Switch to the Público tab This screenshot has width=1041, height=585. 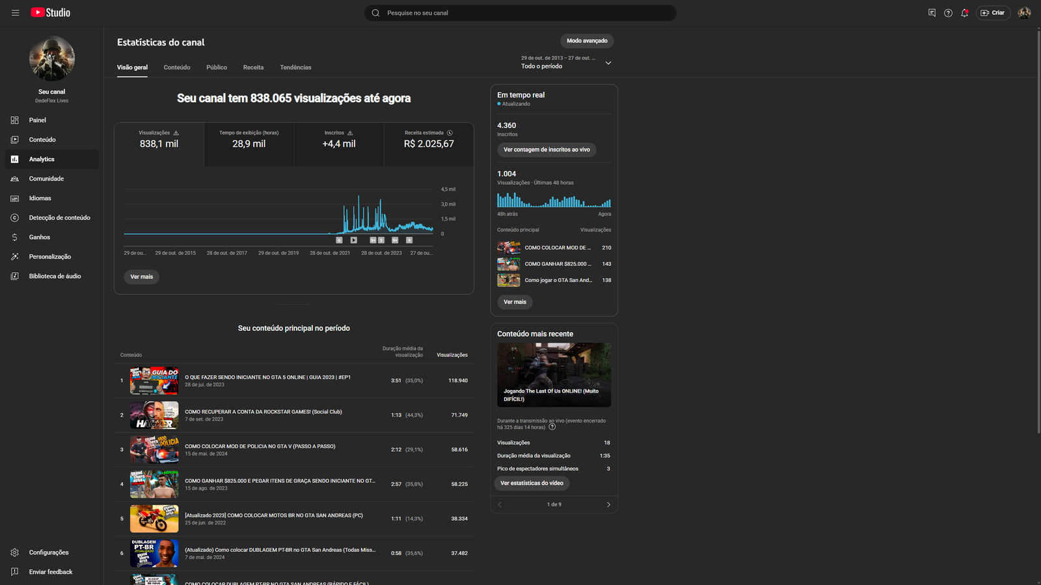pyautogui.click(x=217, y=68)
